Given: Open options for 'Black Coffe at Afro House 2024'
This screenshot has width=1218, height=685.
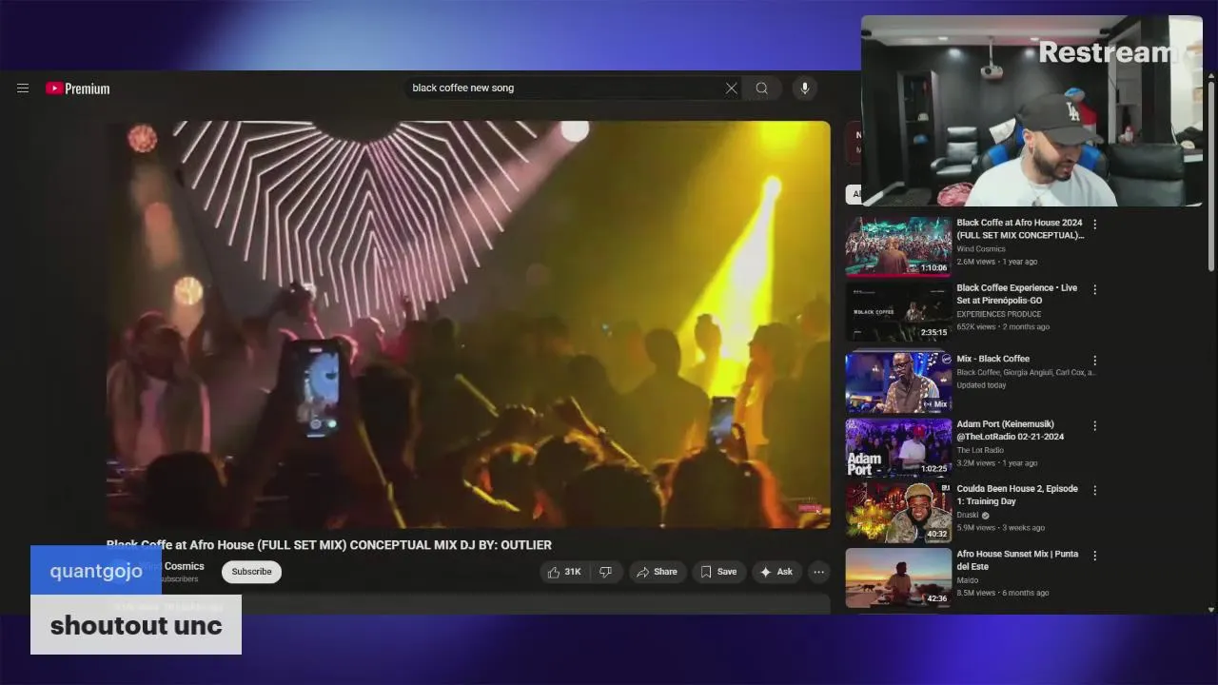Looking at the screenshot, I should click(x=1095, y=225).
